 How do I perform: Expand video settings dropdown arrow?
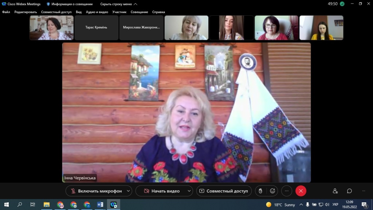pos(189,191)
